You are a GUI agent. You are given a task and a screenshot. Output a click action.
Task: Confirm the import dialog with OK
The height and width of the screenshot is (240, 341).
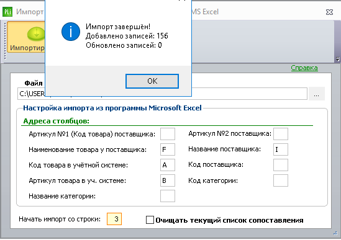(152, 81)
